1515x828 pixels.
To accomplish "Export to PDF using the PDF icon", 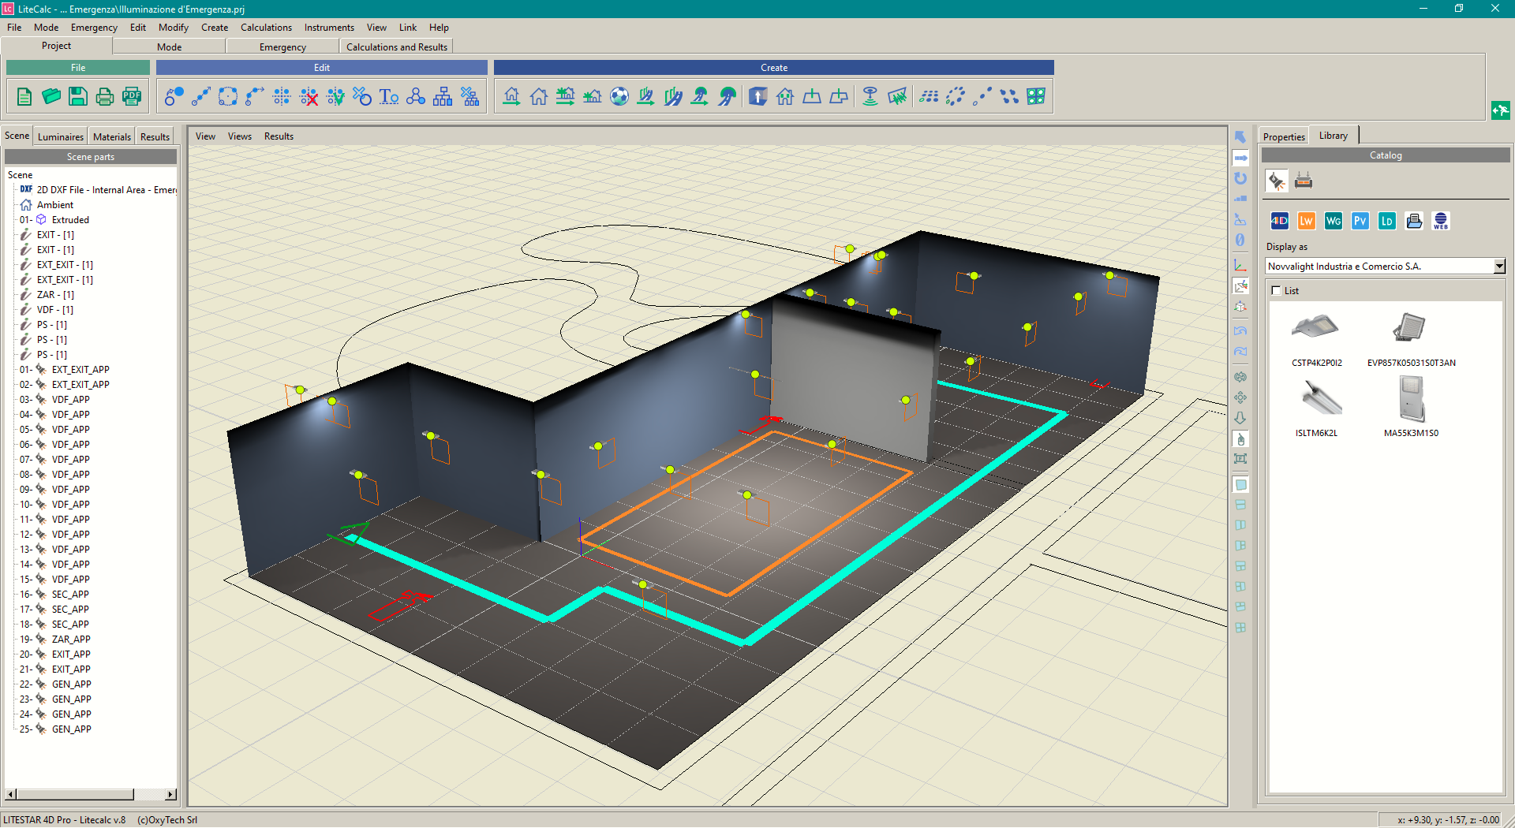I will point(131,97).
